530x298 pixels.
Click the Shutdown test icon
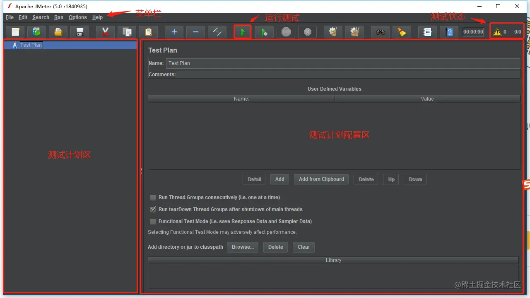[307, 32]
